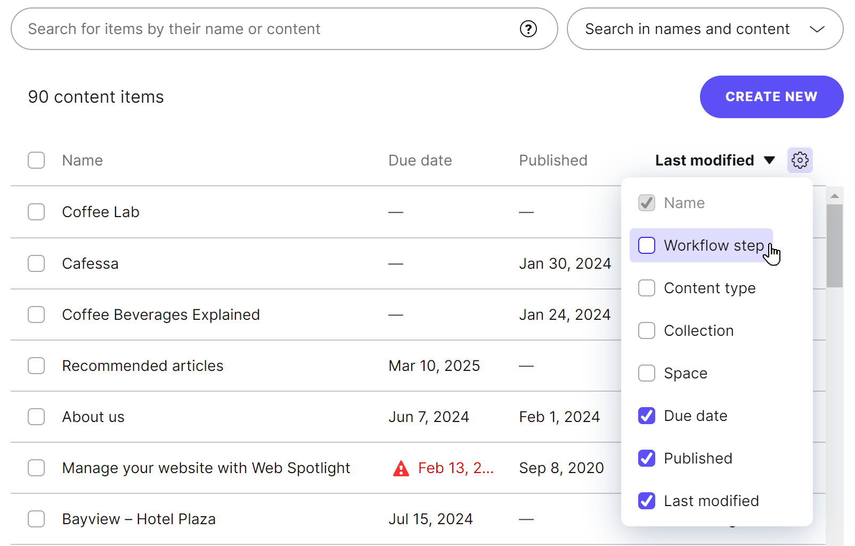Tick the checkbox for Recommended articles

(x=36, y=366)
